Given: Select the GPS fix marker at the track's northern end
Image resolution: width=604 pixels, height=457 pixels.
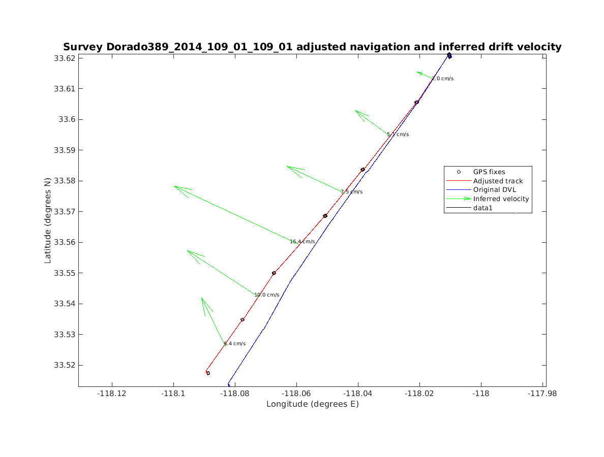Looking at the screenshot, I should [449, 55].
